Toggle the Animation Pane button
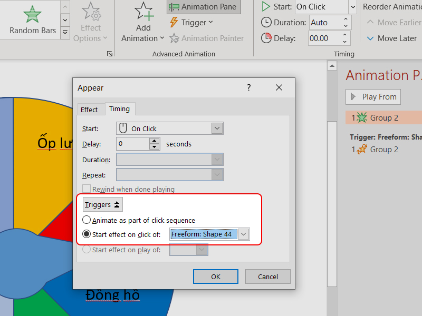 pyautogui.click(x=203, y=7)
